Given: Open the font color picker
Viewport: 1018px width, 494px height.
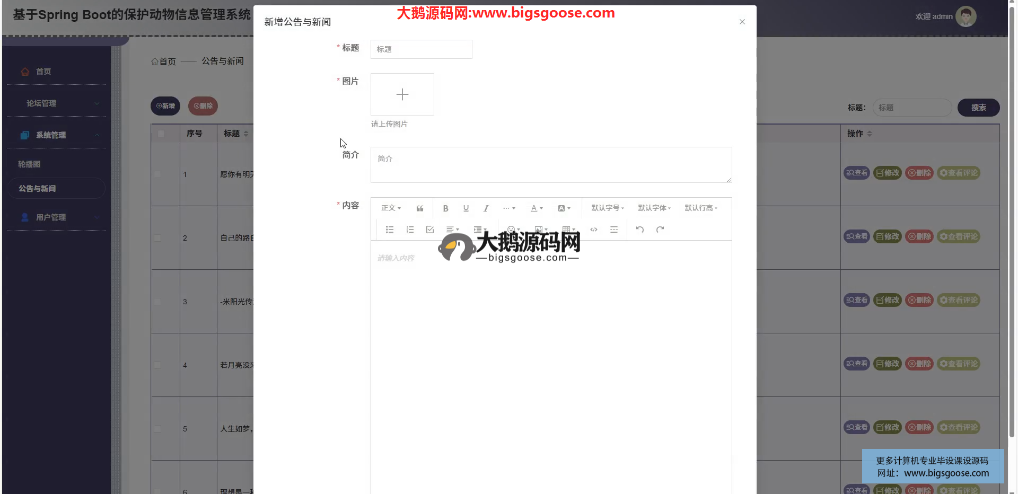Looking at the screenshot, I should (537, 208).
